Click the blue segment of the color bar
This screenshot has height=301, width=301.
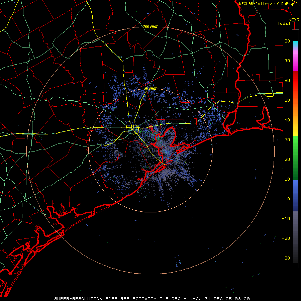pyautogui.click(x=295, y=195)
